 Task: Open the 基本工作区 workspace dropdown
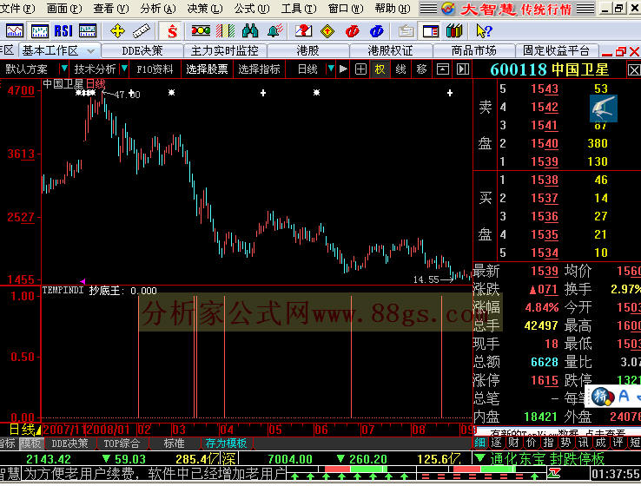point(91,51)
